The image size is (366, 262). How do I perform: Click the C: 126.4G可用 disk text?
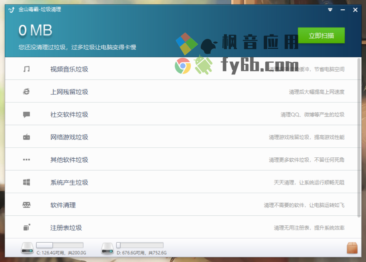(x=61, y=253)
